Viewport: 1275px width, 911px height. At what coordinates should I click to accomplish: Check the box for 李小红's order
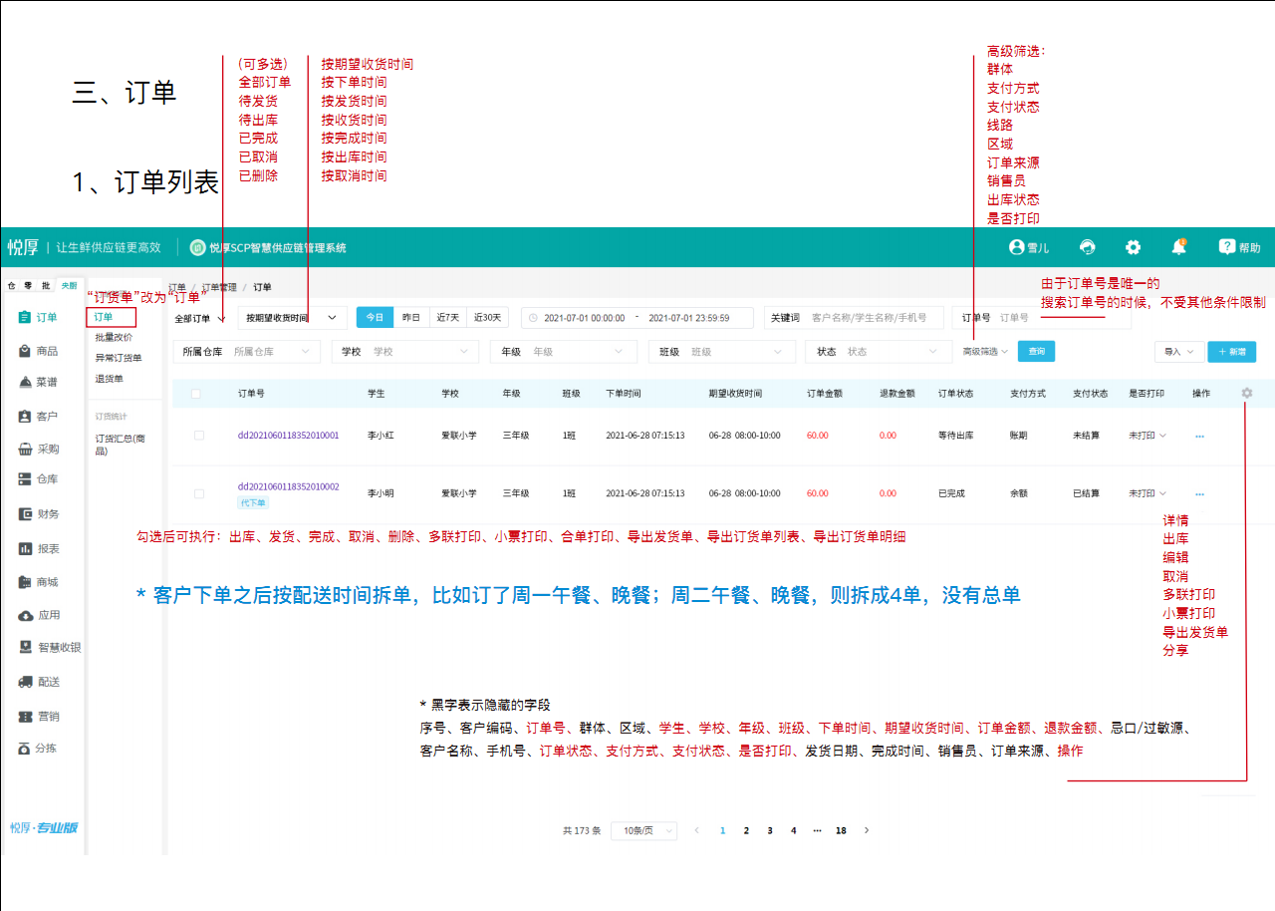199,436
